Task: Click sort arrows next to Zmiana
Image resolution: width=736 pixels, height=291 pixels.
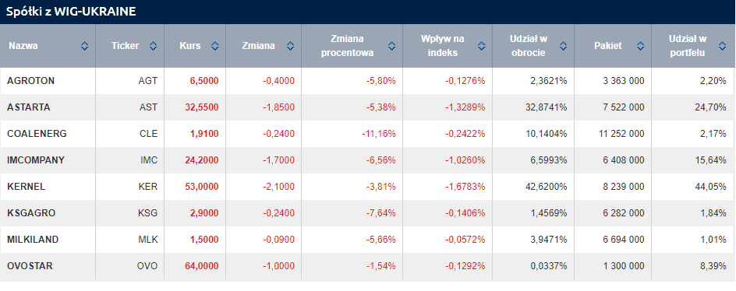Action: [x=290, y=46]
